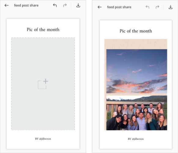Click add-image plus icon in placeholder

coord(43,84)
